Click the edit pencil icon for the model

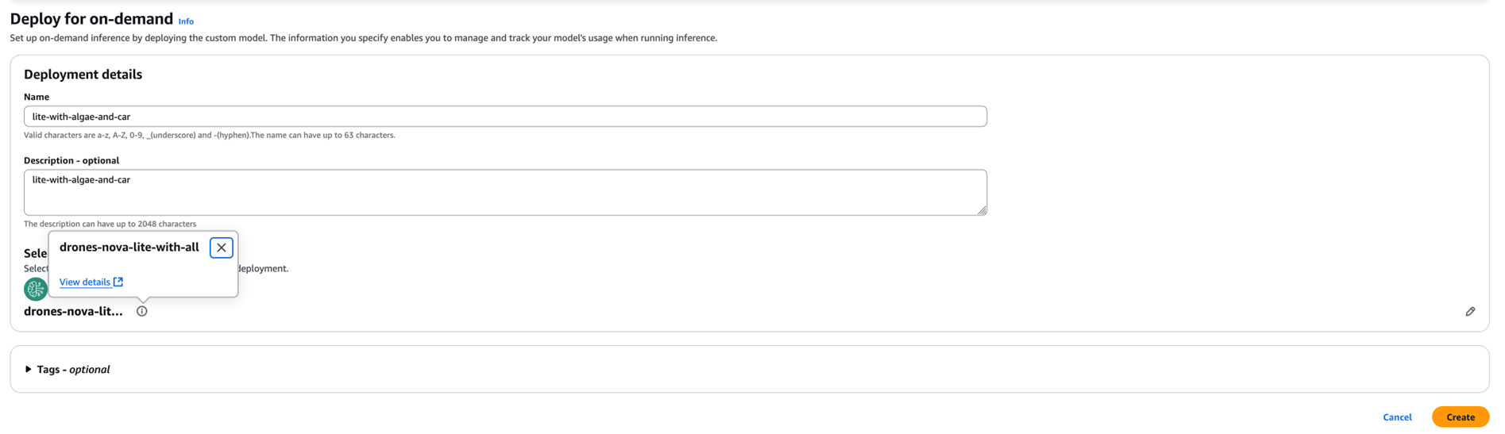[x=1470, y=312]
